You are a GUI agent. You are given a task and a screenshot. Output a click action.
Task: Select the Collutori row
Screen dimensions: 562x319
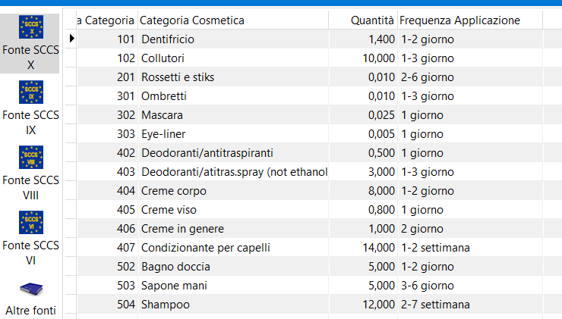point(310,58)
